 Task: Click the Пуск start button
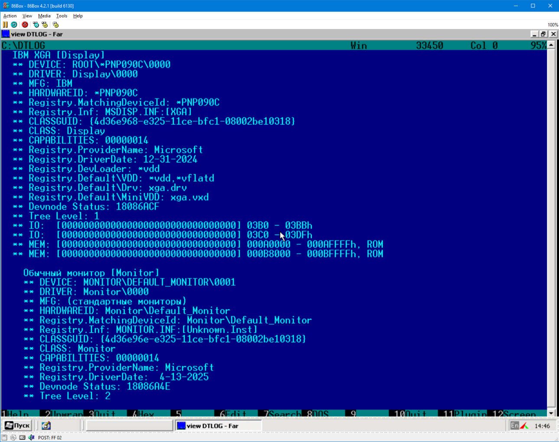pos(17,426)
